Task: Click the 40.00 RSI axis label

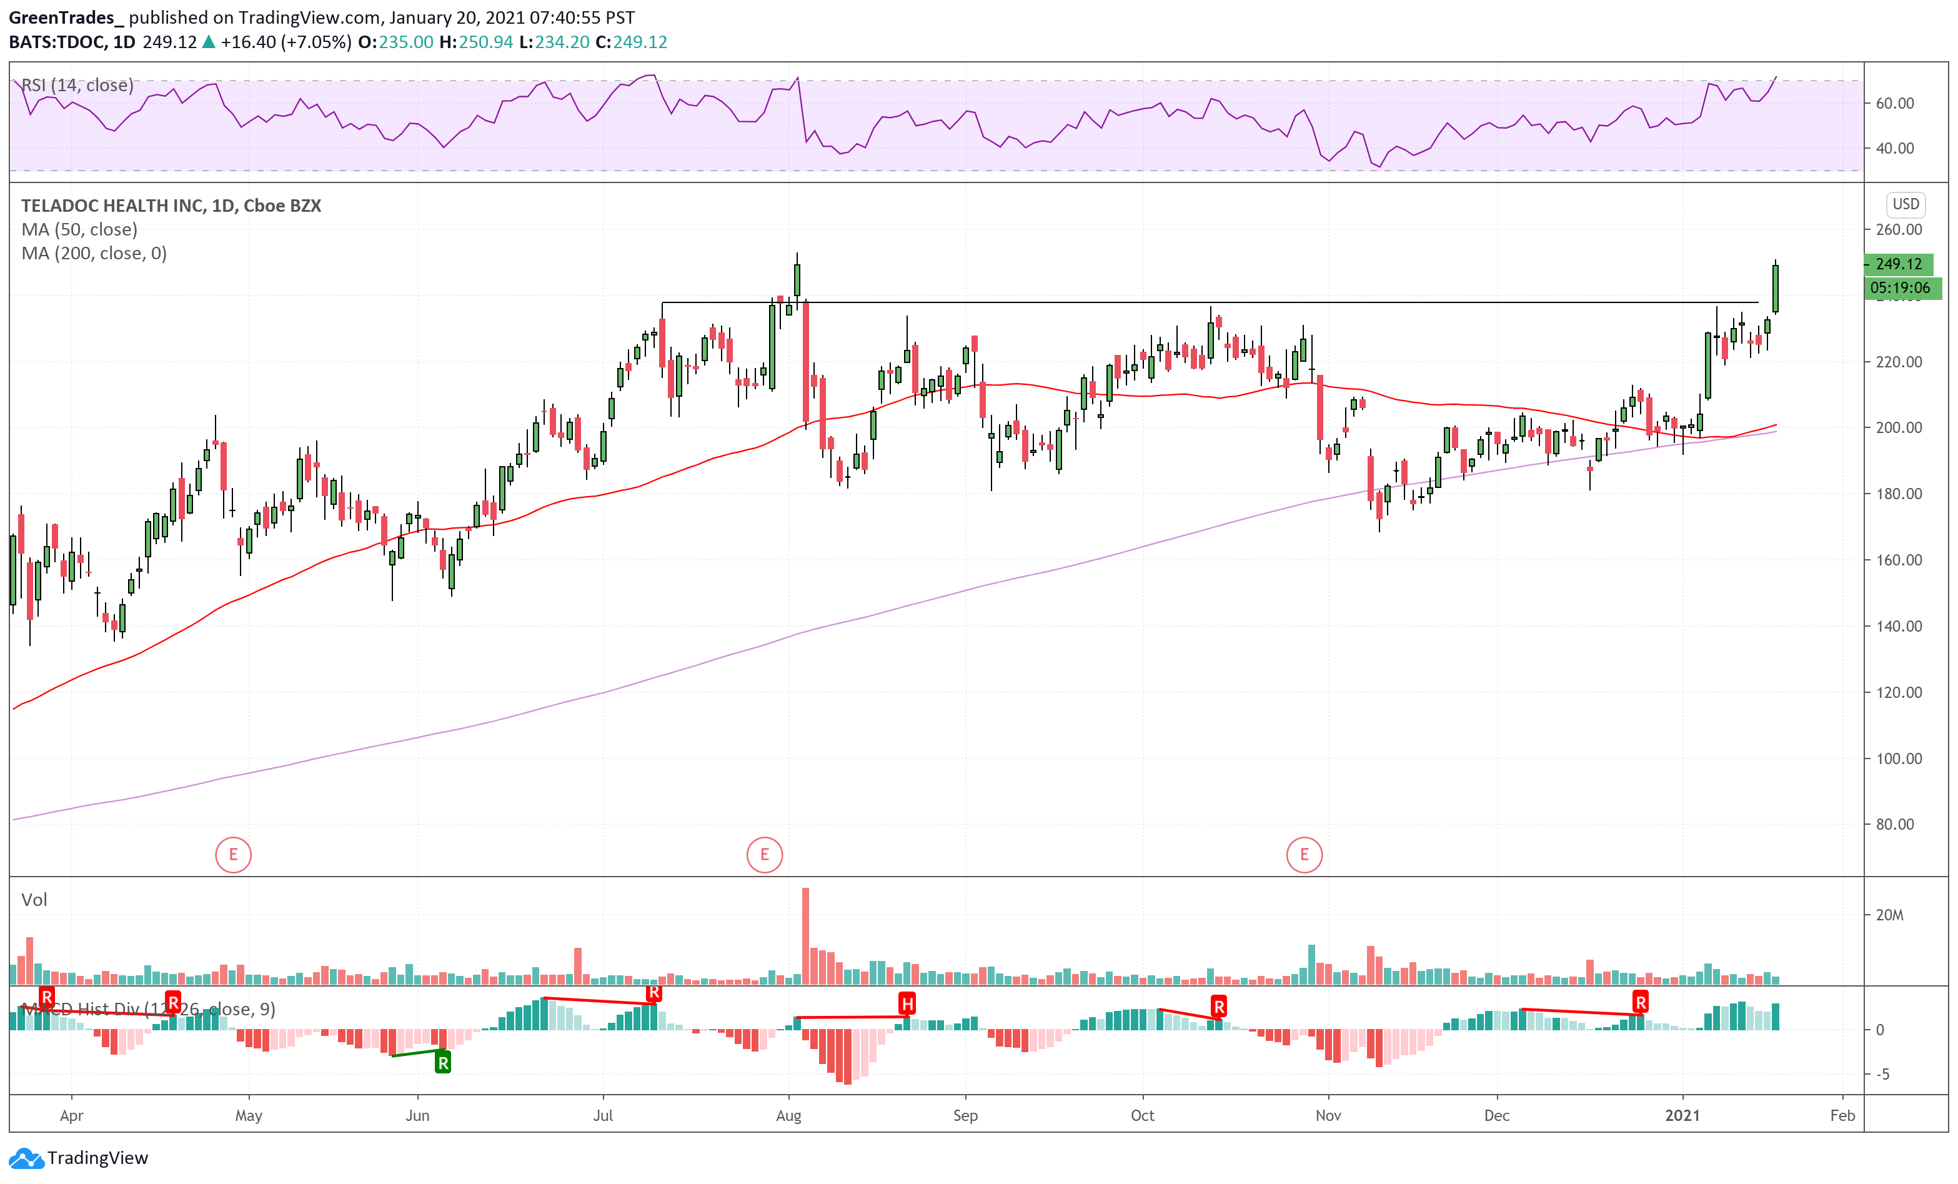Action: tap(1896, 149)
